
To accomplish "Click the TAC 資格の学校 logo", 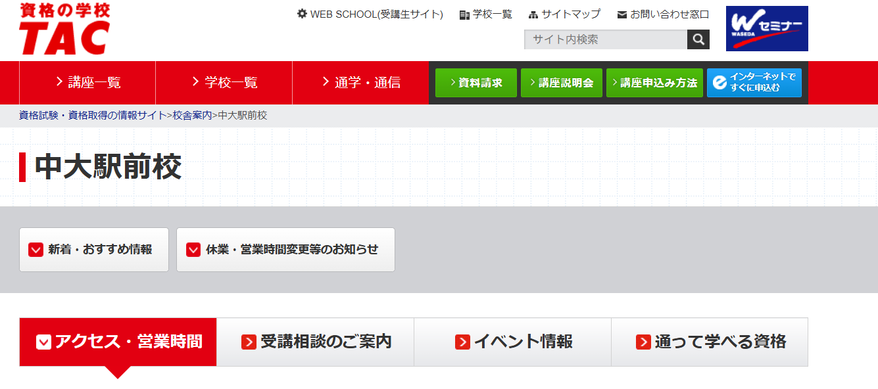I will click(65, 29).
